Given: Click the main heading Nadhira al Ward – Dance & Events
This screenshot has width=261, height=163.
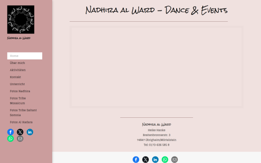Looking at the screenshot, I should coord(157,10).
